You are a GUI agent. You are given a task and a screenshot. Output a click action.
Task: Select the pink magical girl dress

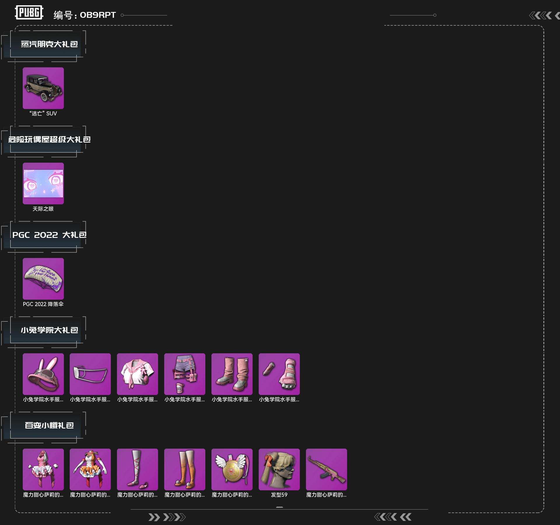[43, 469]
